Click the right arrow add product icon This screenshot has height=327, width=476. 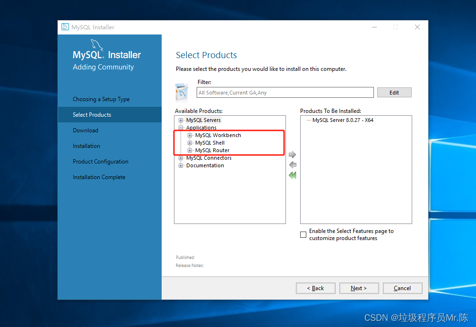click(x=292, y=155)
